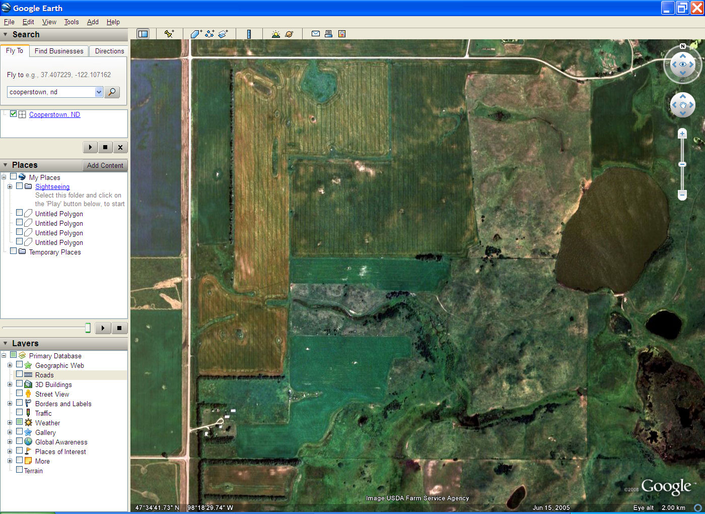Check the My Places checkbox
The height and width of the screenshot is (514, 705).
click(14, 176)
